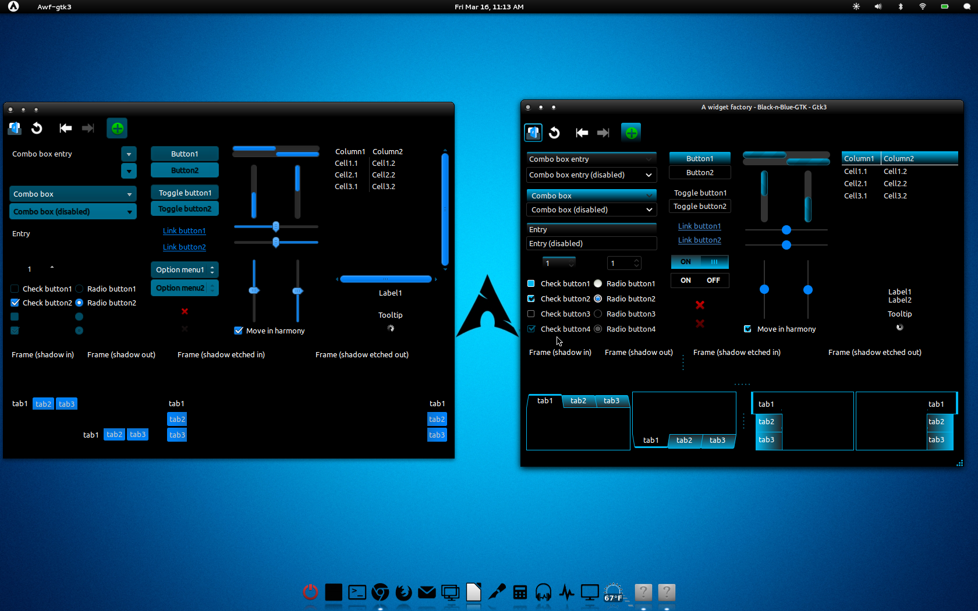This screenshot has width=978, height=611.
Task: Open the calculator from the dock
Action: (x=520, y=592)
